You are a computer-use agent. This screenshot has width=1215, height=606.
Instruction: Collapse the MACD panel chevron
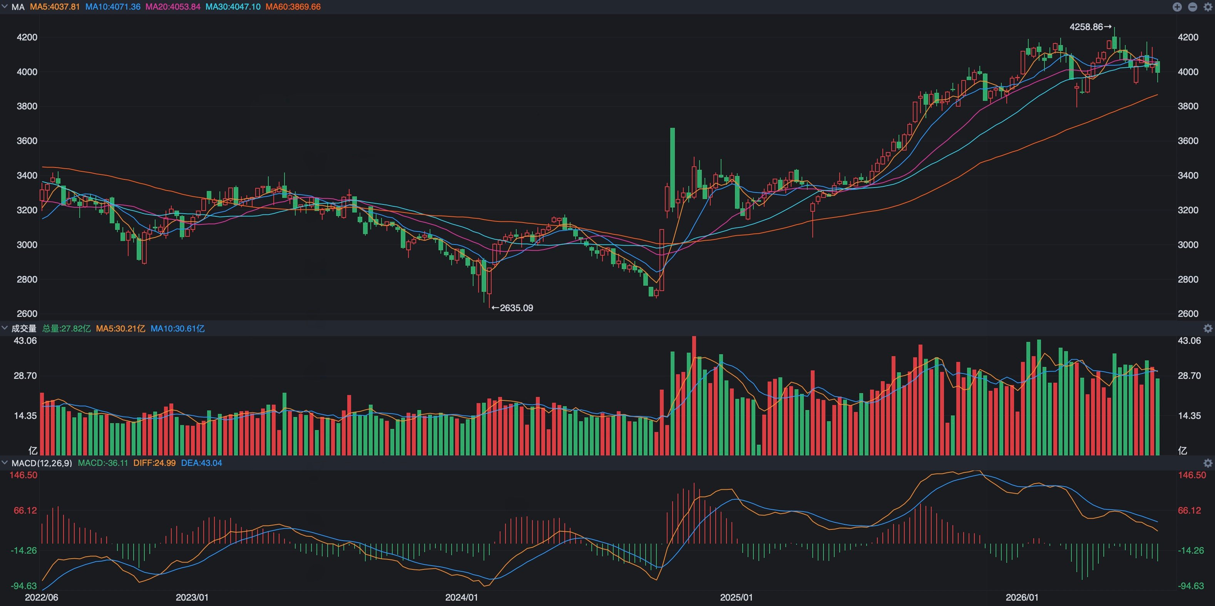click(5, 463)
